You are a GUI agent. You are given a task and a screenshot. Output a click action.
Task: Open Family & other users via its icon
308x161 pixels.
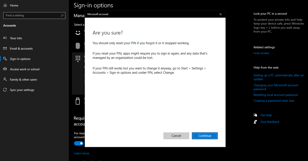pyautogui.click(x=5, y=79)
